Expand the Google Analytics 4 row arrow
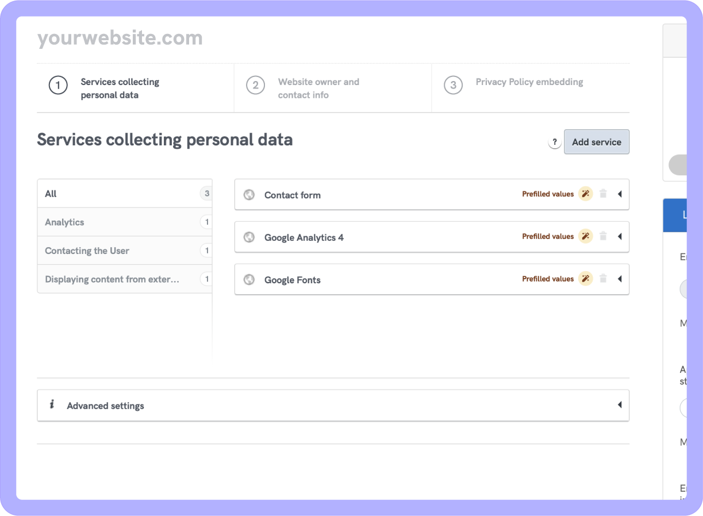This screenshot has height=516, width=703. pyautogui.click(x=620, y=236)
